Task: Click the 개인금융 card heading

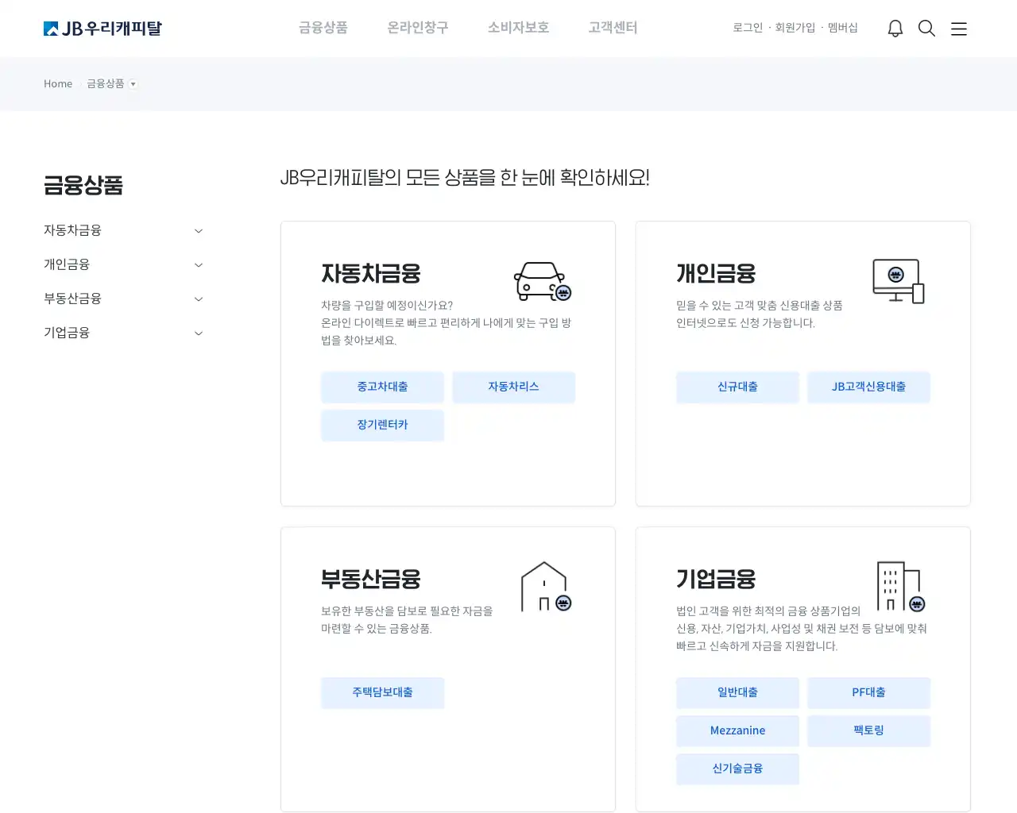Action: point(716,274)
